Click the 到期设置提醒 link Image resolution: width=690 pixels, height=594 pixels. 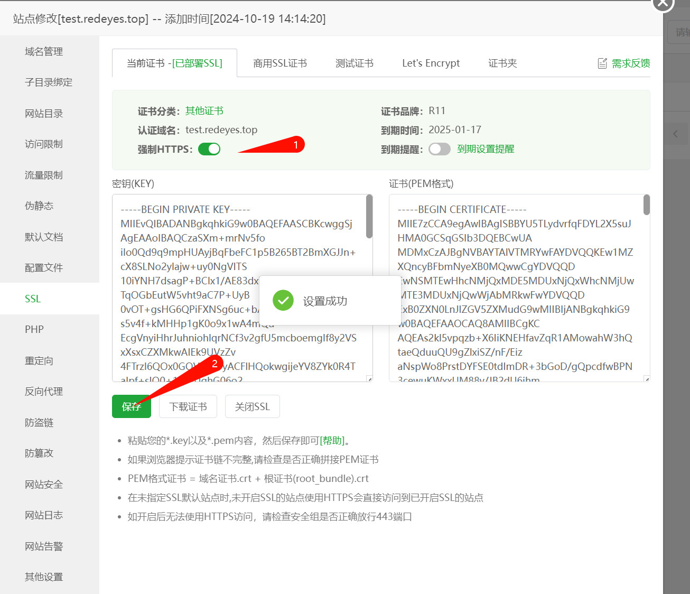(486, 149)
